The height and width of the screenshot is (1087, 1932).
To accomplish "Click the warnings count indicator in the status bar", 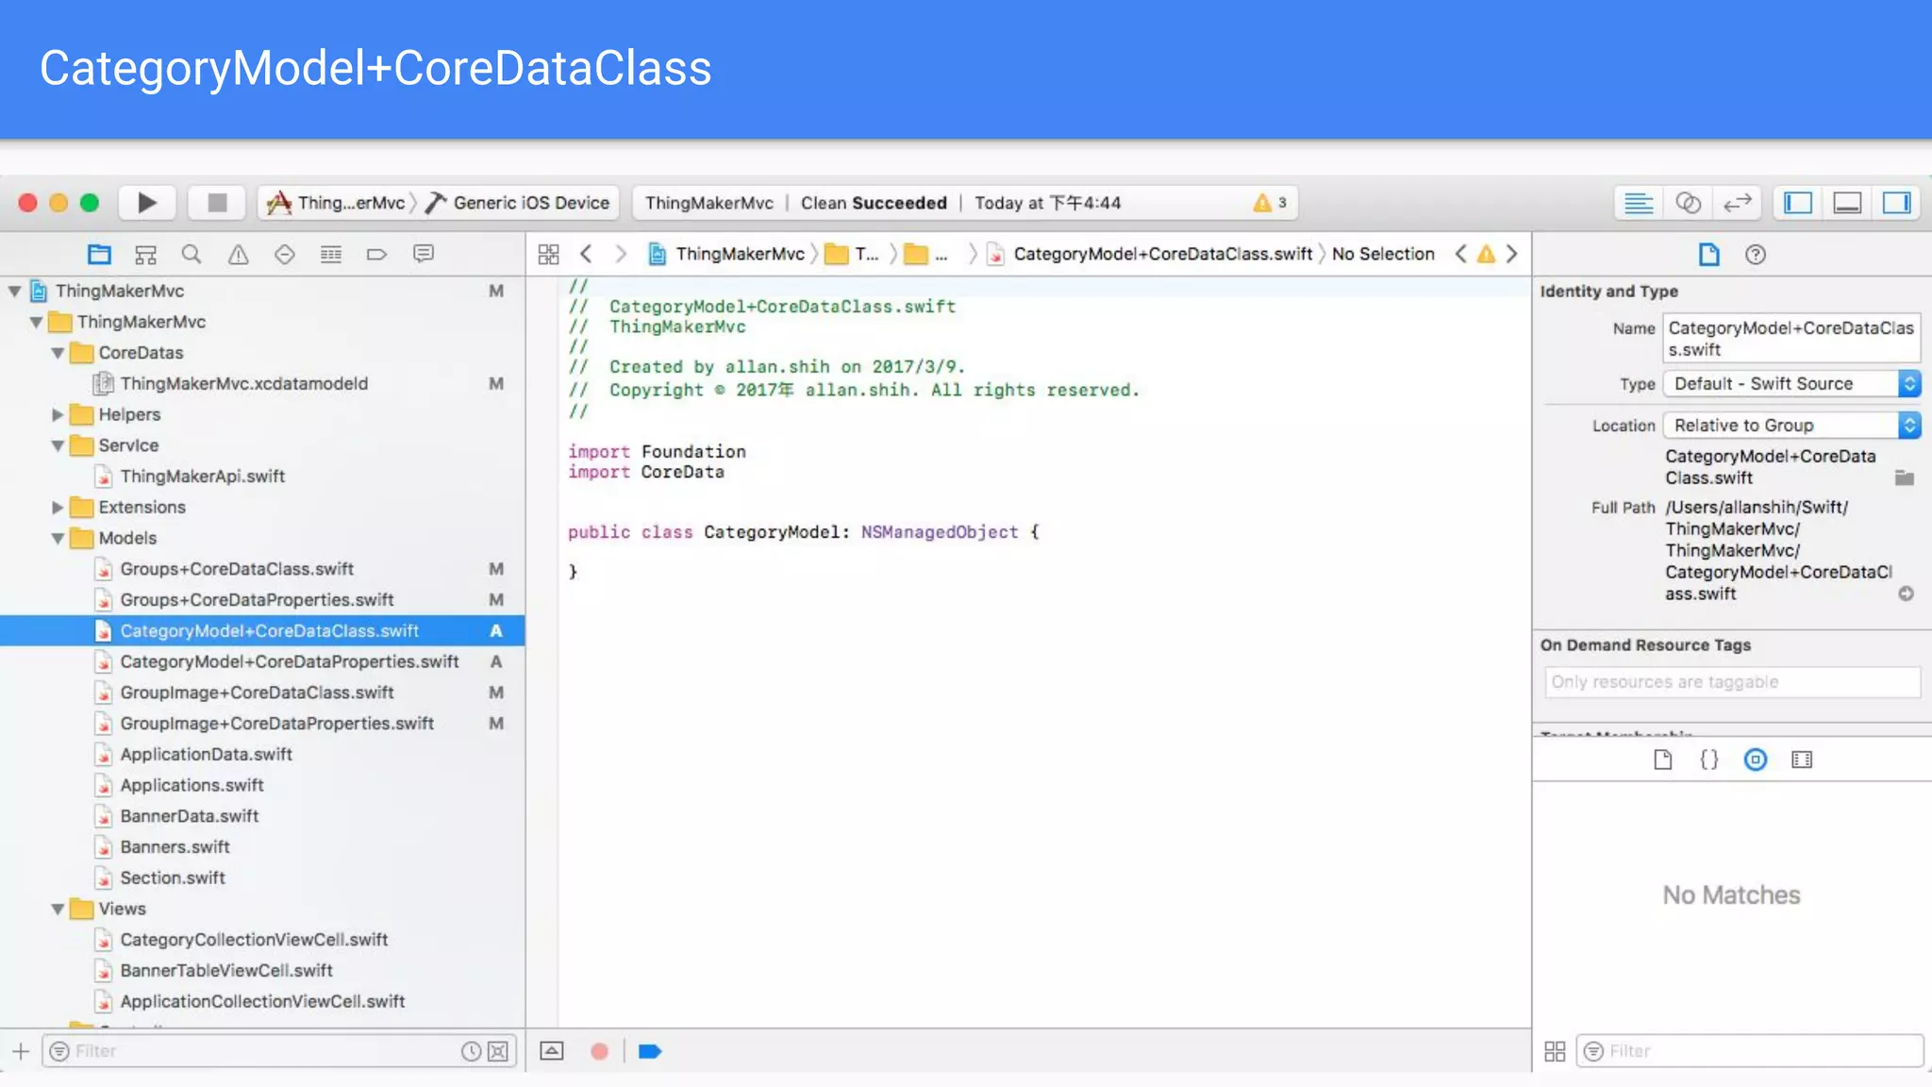I will (x=1270, y=203).
